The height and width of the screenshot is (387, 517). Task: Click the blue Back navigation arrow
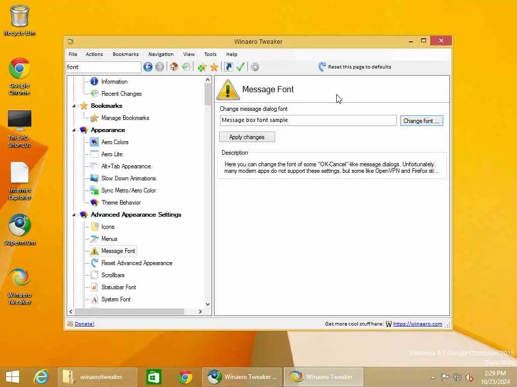coord(148,67)
